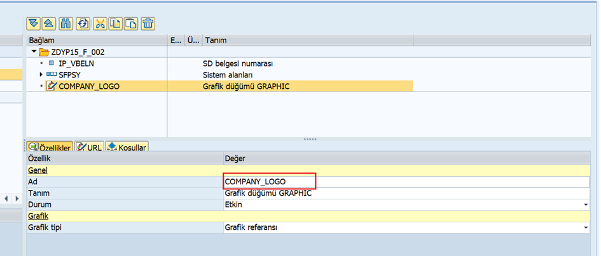Click the Paste toolbar icon

[131, 24]
